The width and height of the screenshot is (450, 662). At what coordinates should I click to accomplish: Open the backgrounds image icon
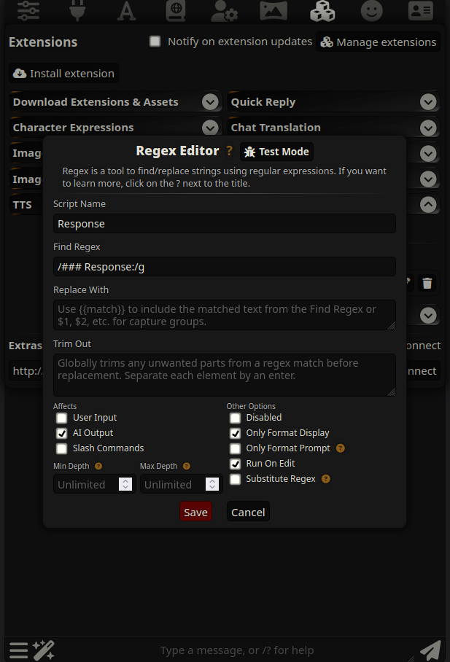[273, 9]
